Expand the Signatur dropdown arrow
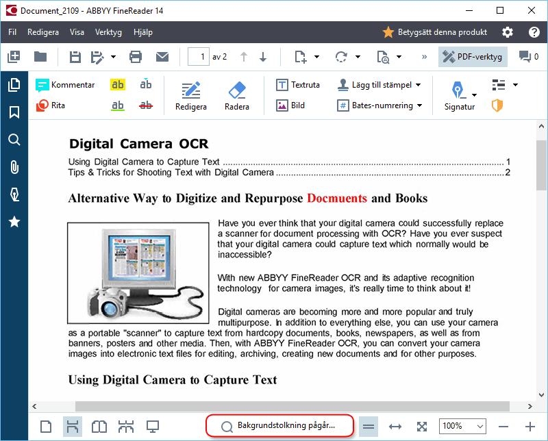 click(474, 94)
